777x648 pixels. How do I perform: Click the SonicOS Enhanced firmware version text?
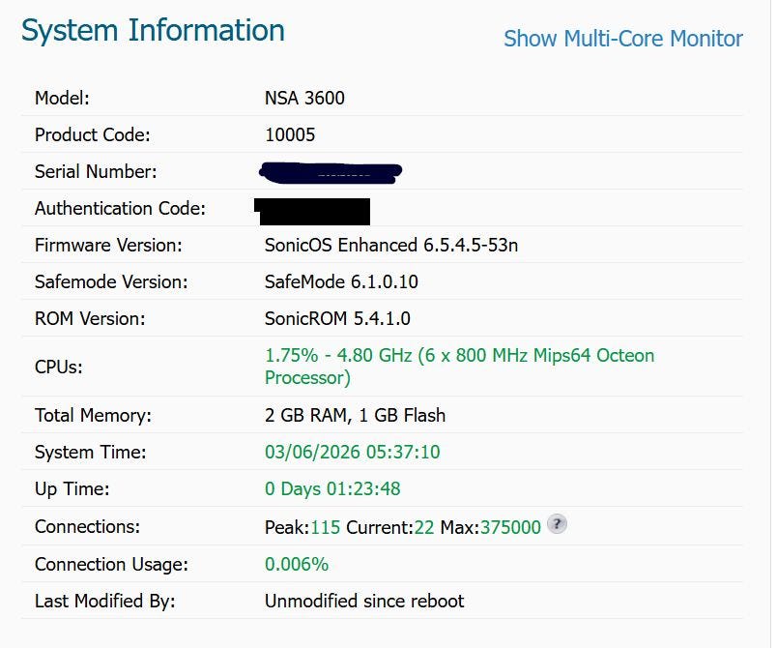390,245
